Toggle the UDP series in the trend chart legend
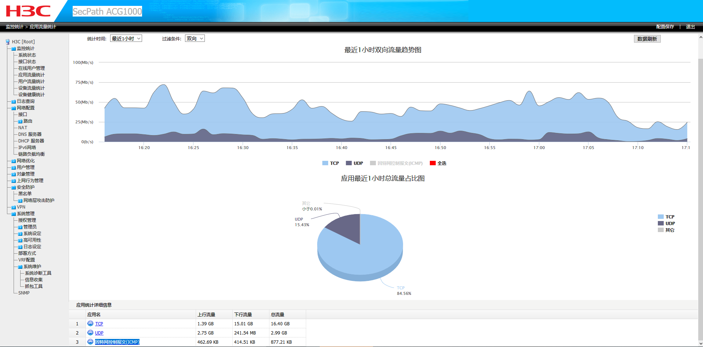 (x=354, y=163)
